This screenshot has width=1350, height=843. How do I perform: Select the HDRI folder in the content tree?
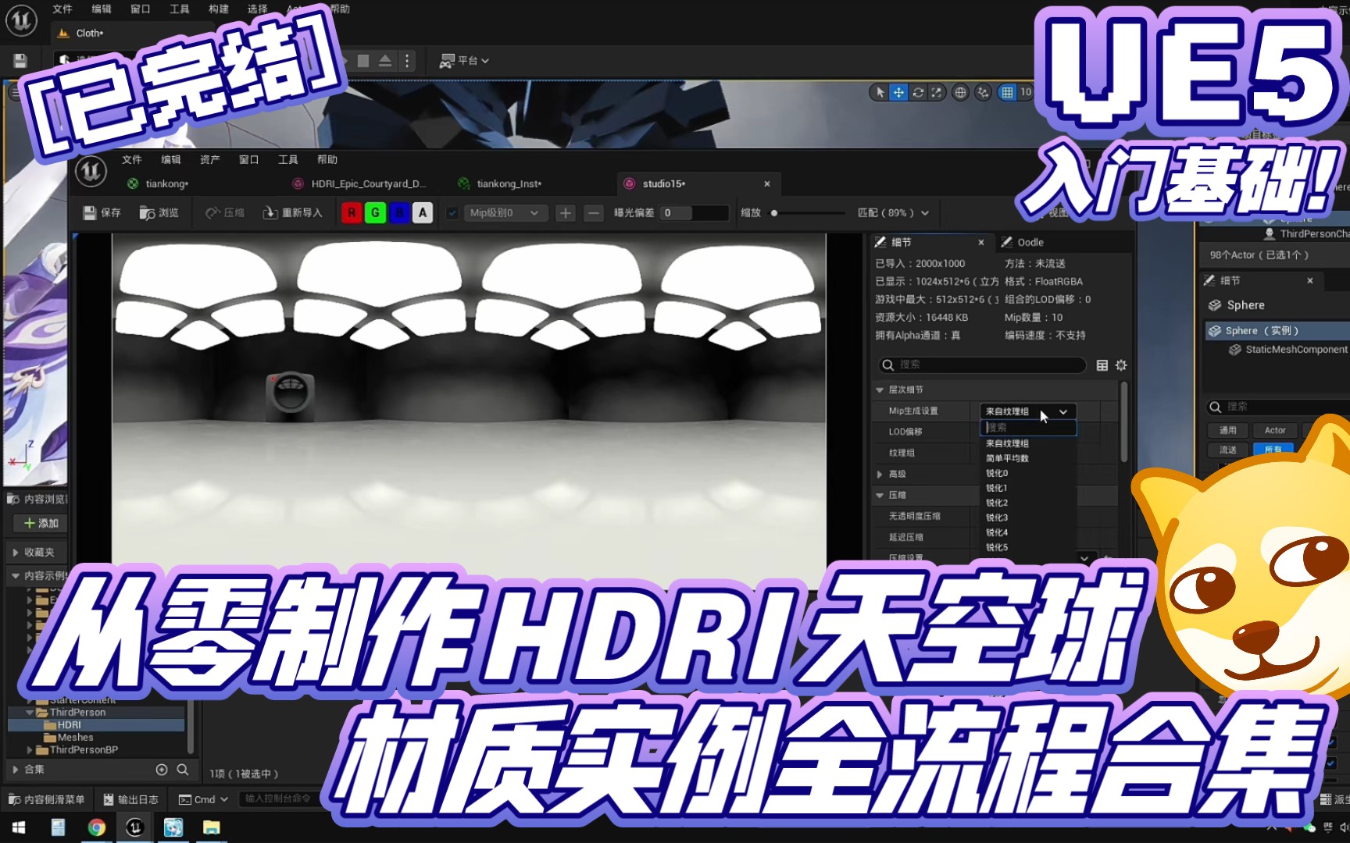pyautogui.click(x=69, y=725)
